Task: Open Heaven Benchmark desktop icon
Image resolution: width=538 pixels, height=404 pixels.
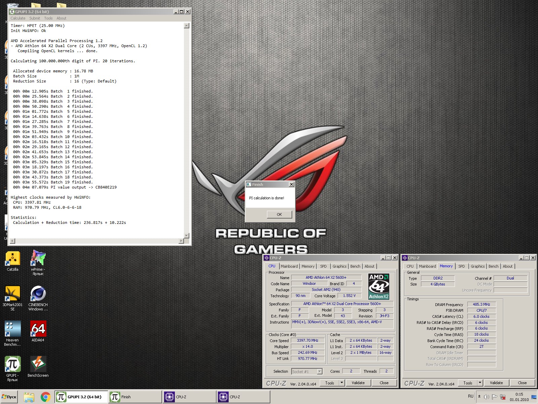Action: [12, 333]
